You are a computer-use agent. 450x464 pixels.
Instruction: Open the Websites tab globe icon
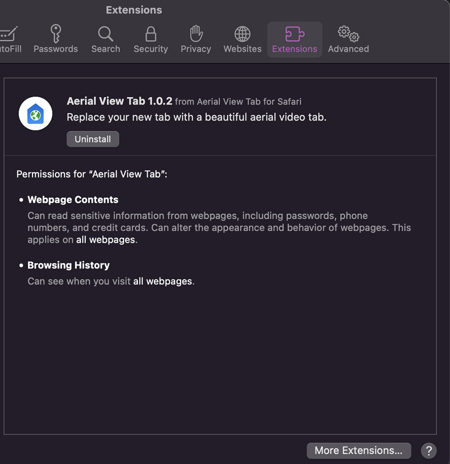[x=242, y=34]
